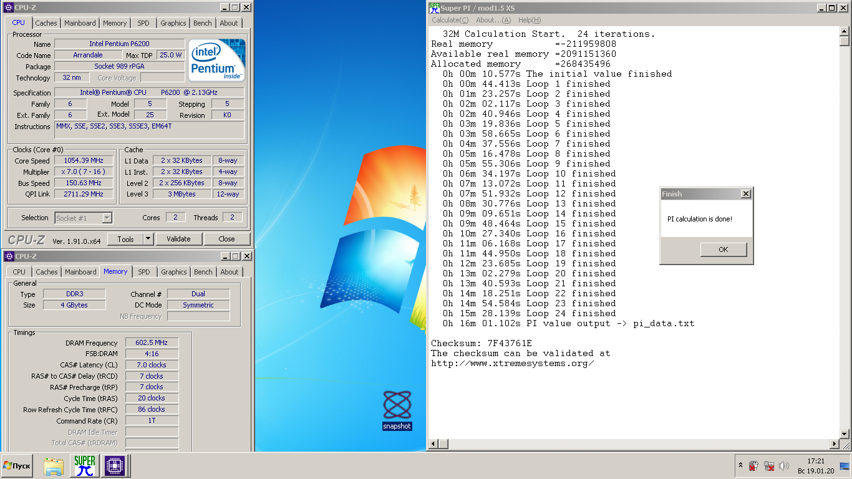This screenshot has height=479, width=852.
Task: Select CPU tab in lower CPU-Z window
Action: coord(19,272)
